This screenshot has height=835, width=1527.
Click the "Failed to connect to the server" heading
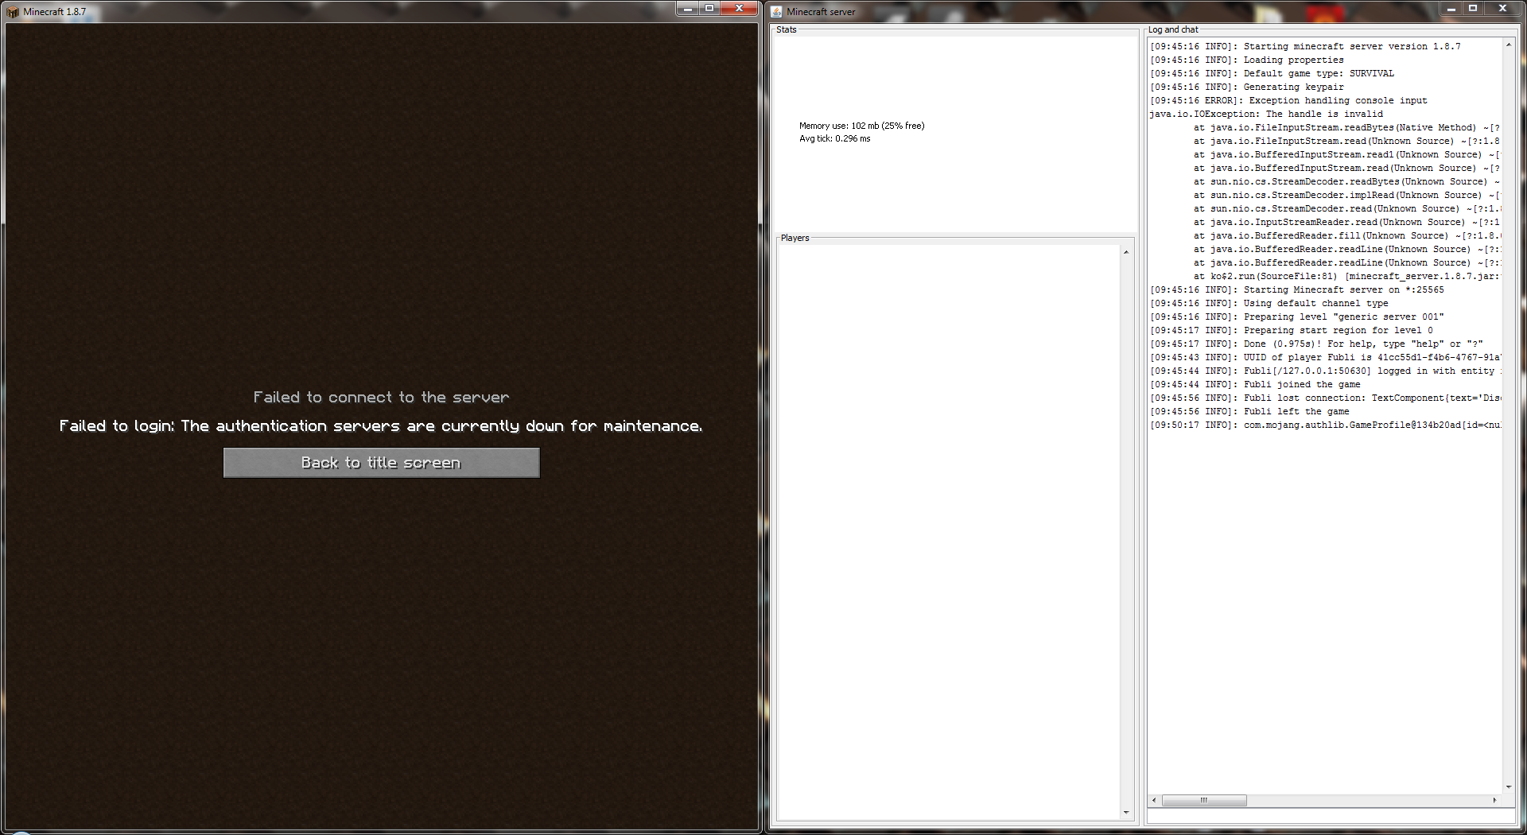point(382,398)
